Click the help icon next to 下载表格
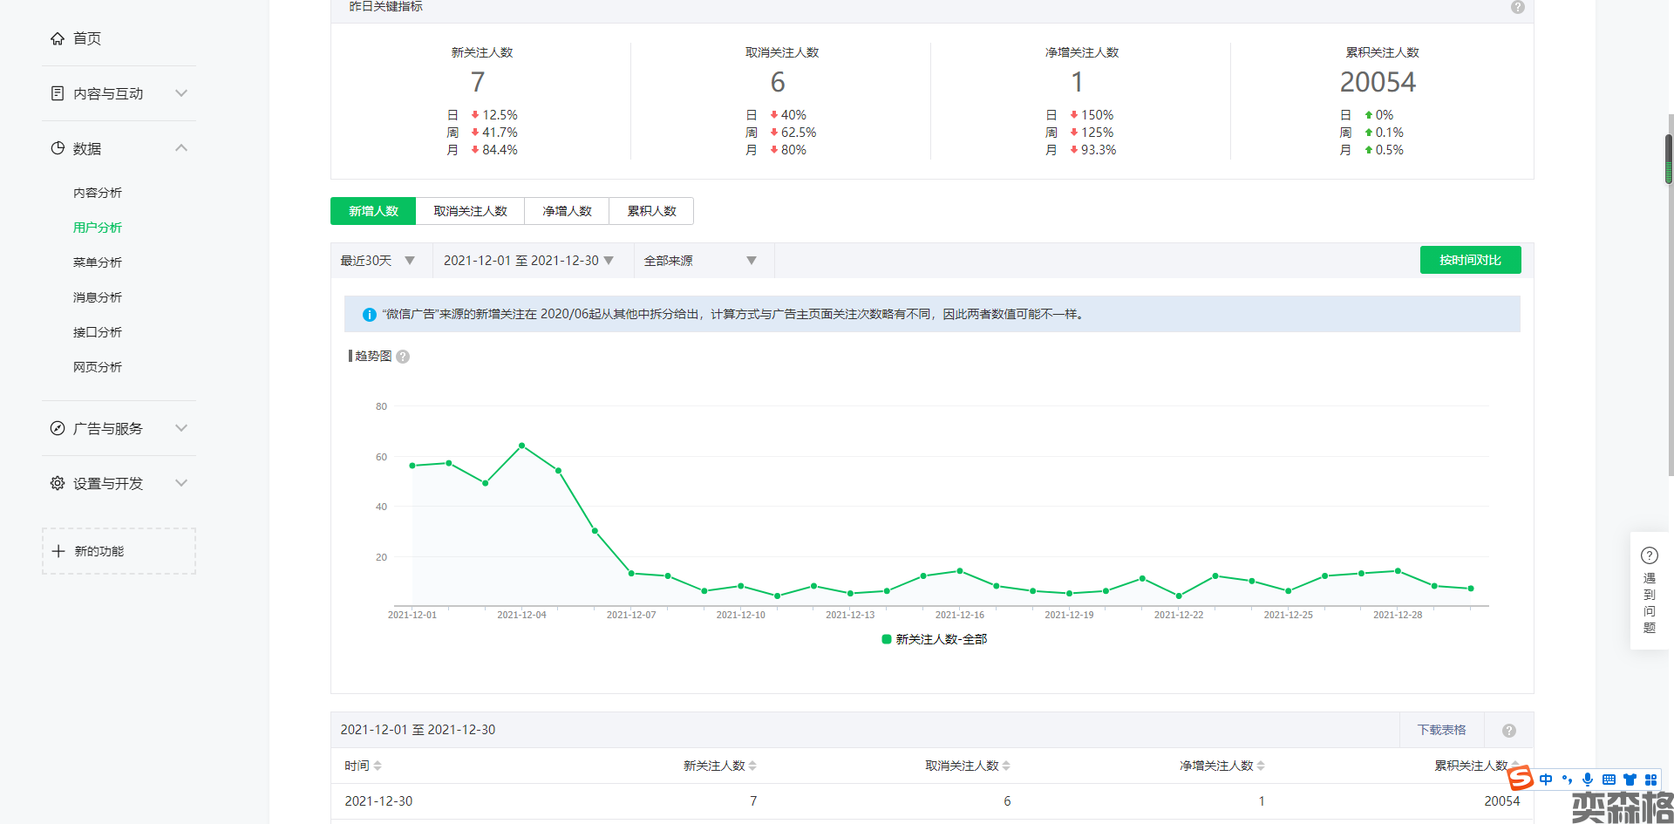Screen dimensions: 1674x824 point(1509,731)
